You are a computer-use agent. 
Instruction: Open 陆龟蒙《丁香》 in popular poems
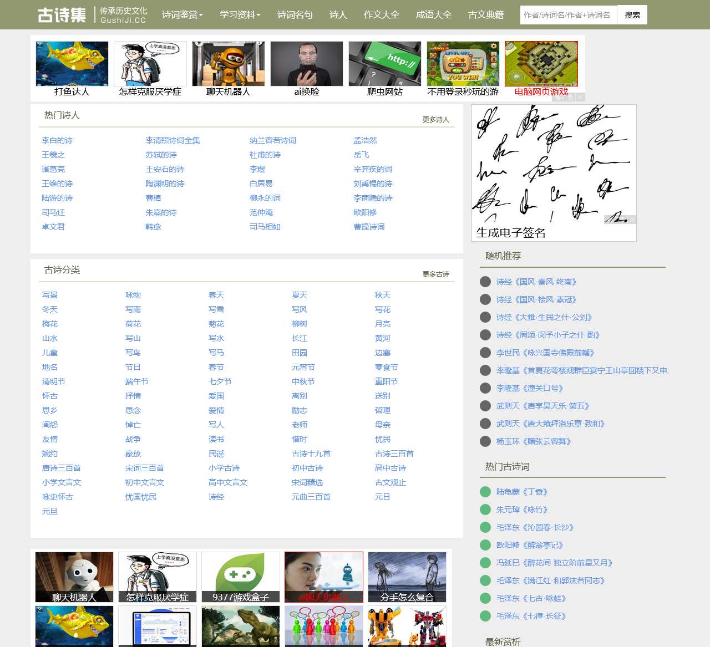pos(522,492)
